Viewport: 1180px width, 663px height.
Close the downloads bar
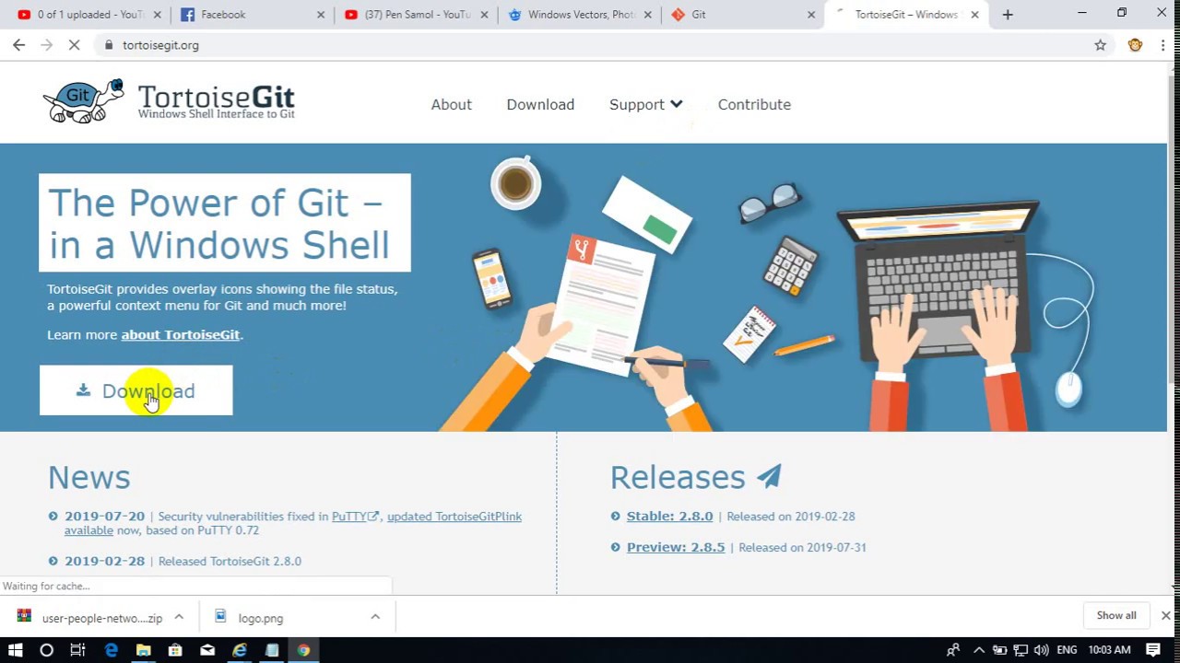click(1165, 615)
